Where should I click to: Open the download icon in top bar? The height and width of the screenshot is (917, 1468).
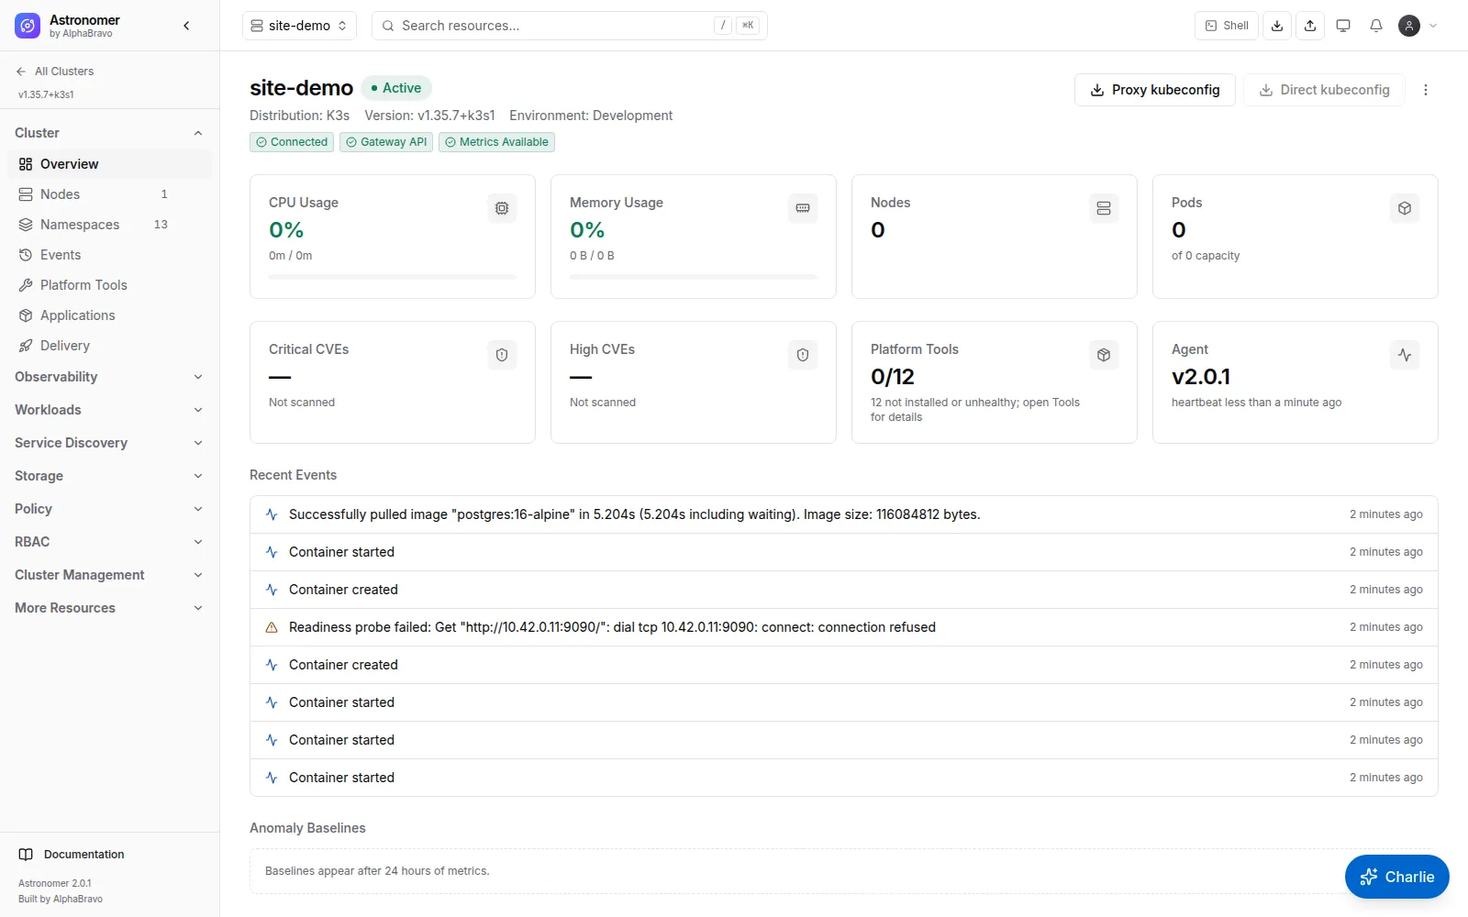pos(1277,26)
